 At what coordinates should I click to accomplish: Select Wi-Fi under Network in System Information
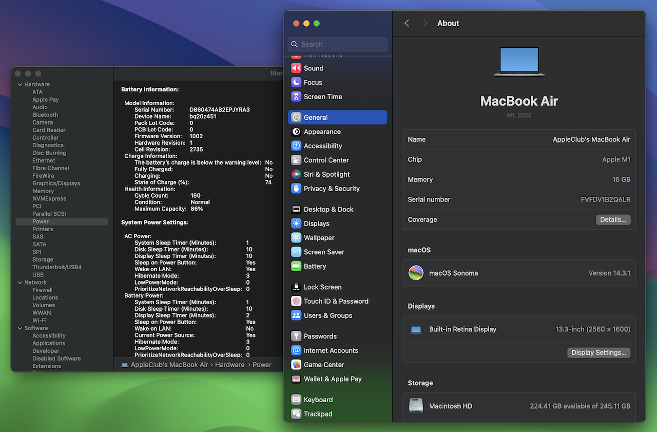click(40, 321)
